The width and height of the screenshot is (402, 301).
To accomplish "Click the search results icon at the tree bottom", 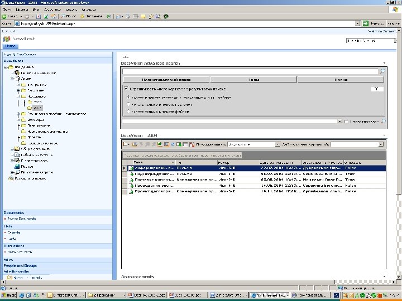I will point(11,178).
